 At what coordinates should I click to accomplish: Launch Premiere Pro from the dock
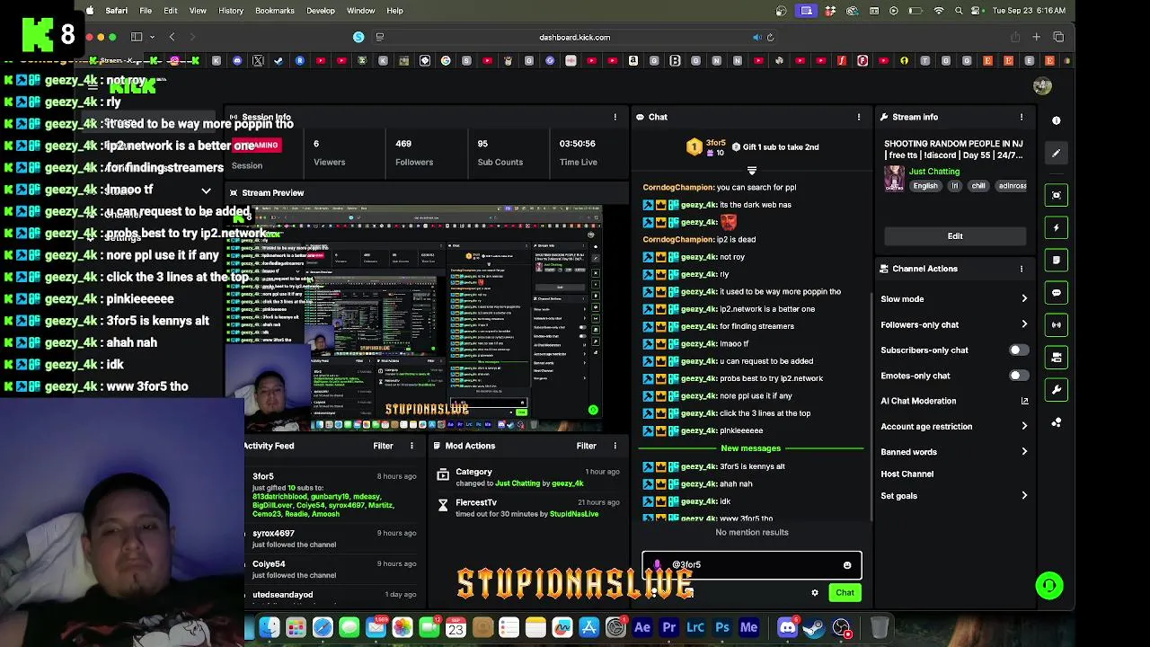click(x=668, y=627)
